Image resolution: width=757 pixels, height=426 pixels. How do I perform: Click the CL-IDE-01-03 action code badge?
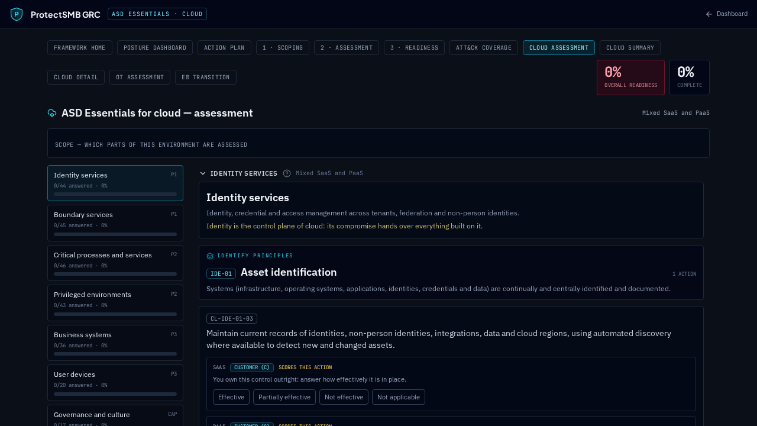click(232, 319)
